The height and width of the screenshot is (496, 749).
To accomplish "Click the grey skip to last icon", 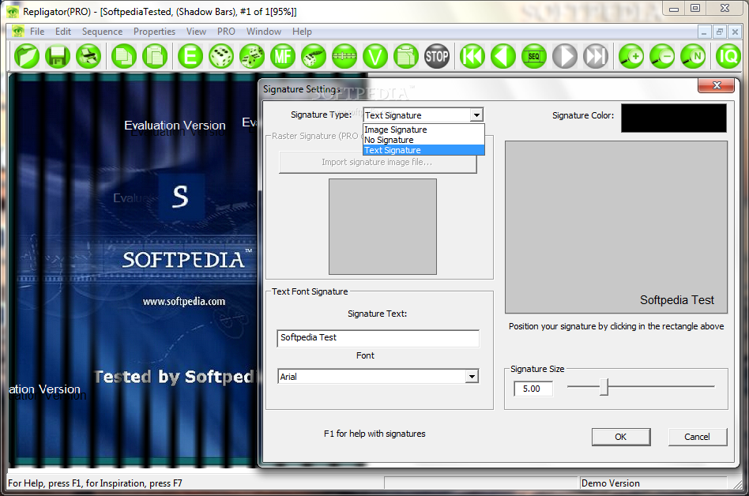I will pyautogui.click(x=596, y=56).
